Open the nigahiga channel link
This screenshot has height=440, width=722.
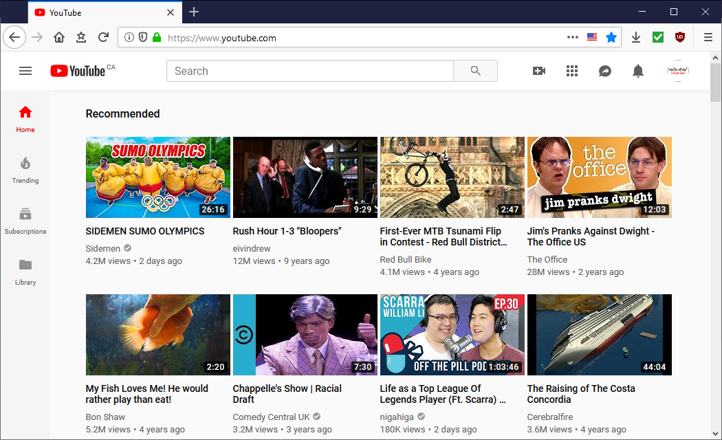(397, 417)
